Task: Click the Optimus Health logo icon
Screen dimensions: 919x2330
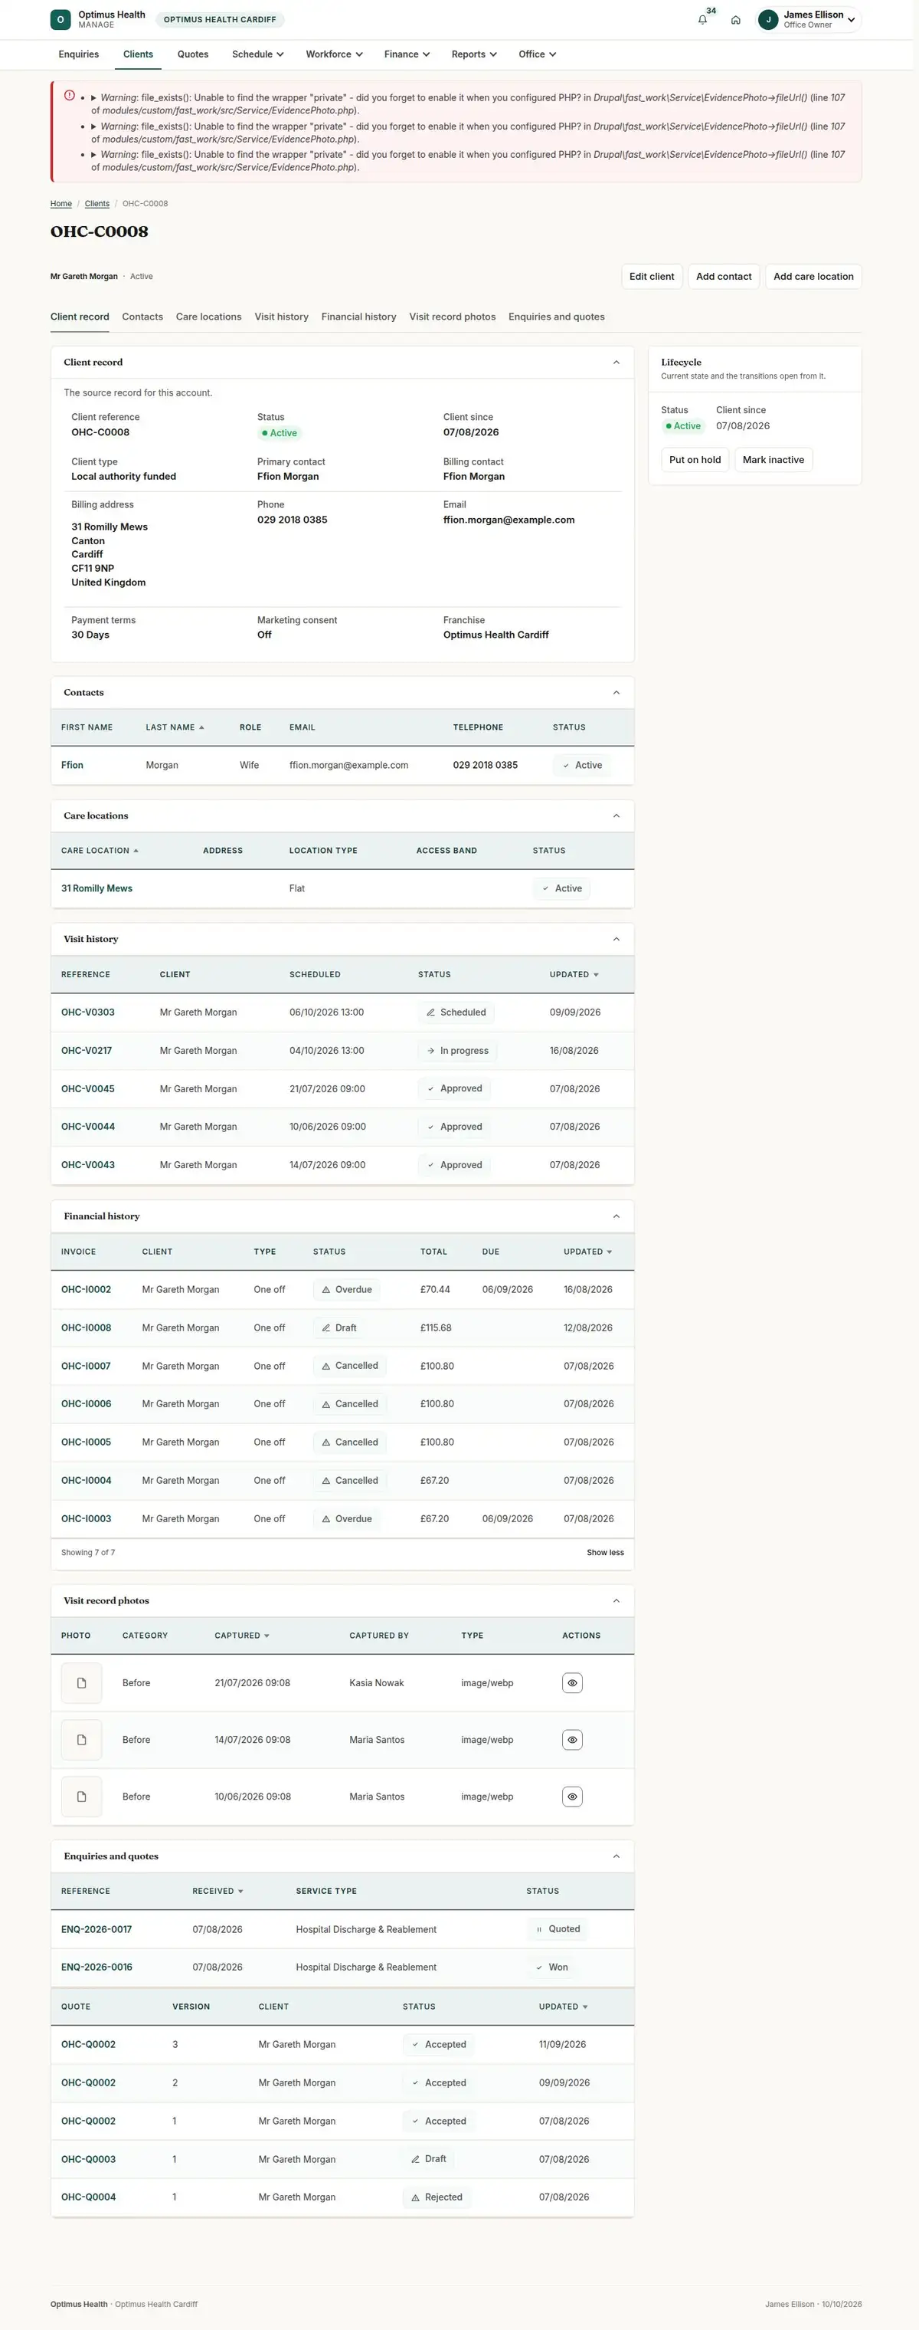Action: (61, 19)
